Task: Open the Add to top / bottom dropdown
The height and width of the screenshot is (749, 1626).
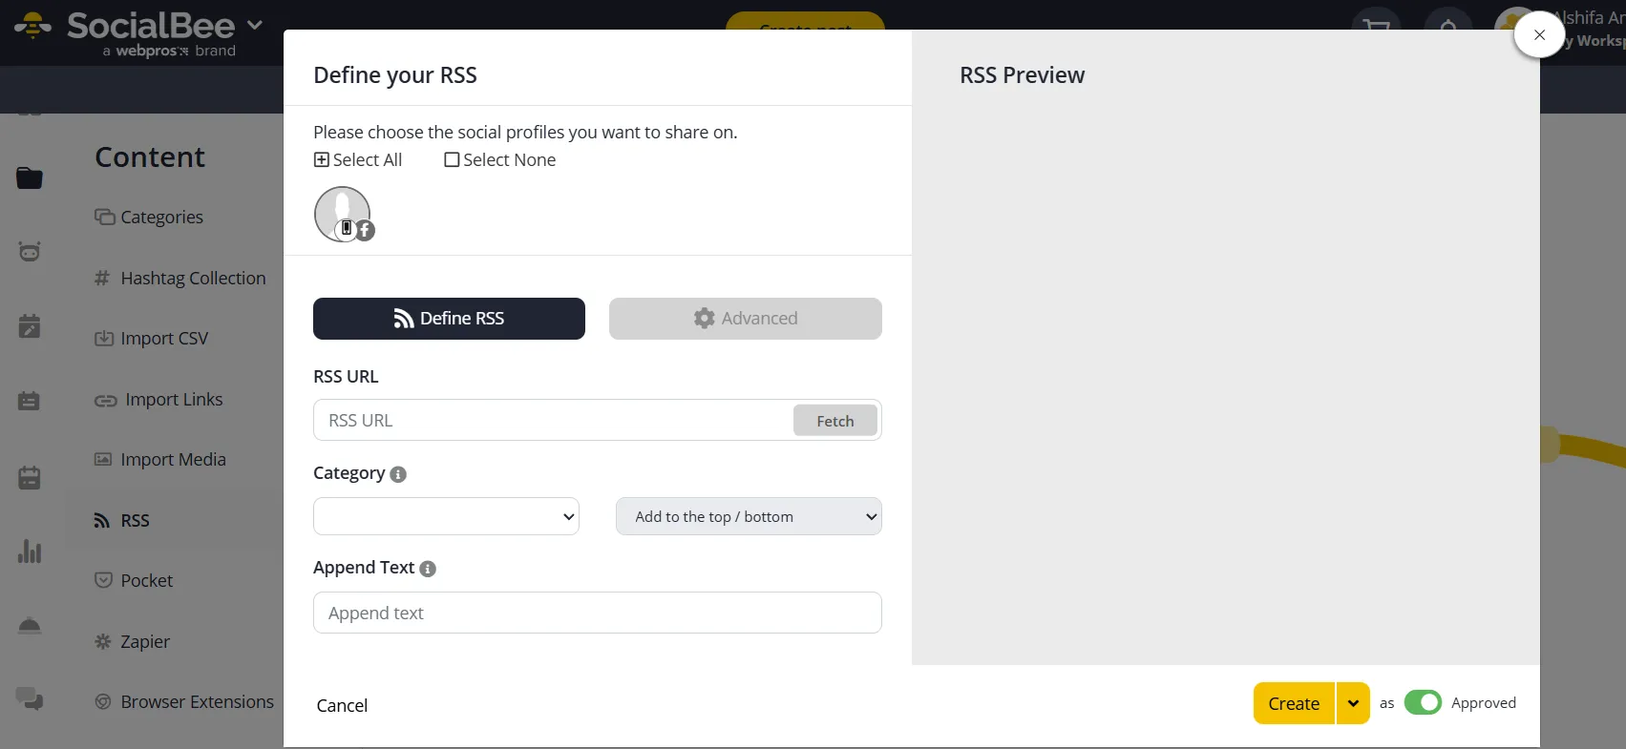Action: [x=749, y=516]
